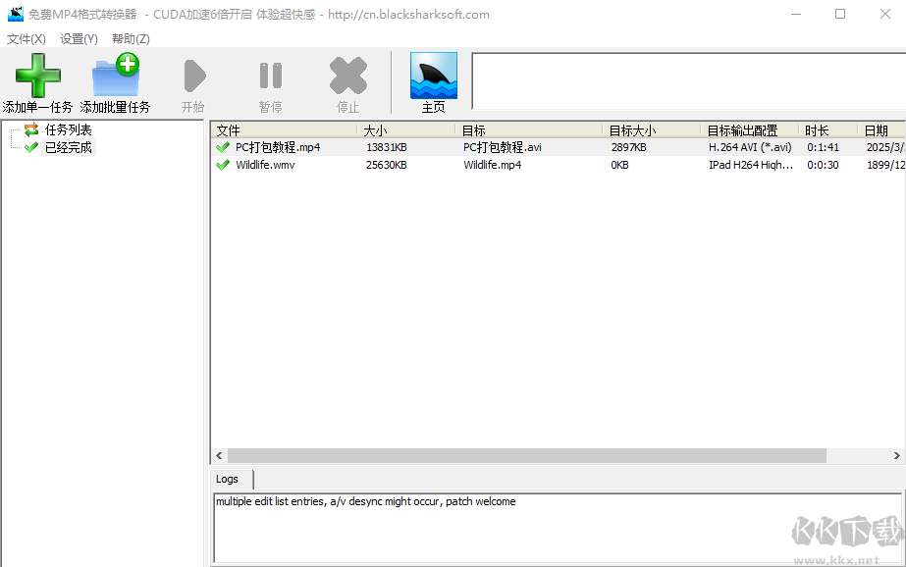Select 已经完成 in the tree
The width and height of the screenshot is (906, 567).
pyautogui.click(x=68, y=147)
